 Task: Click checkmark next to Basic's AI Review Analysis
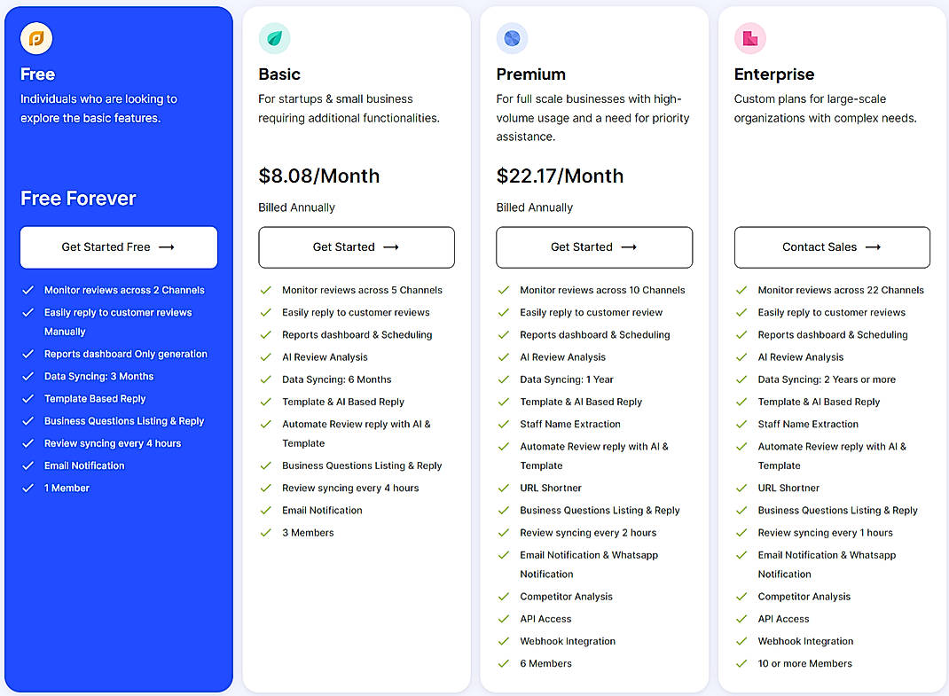pos(265,357)
